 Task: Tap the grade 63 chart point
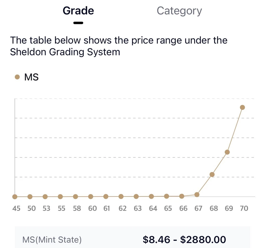pos(136,197)
